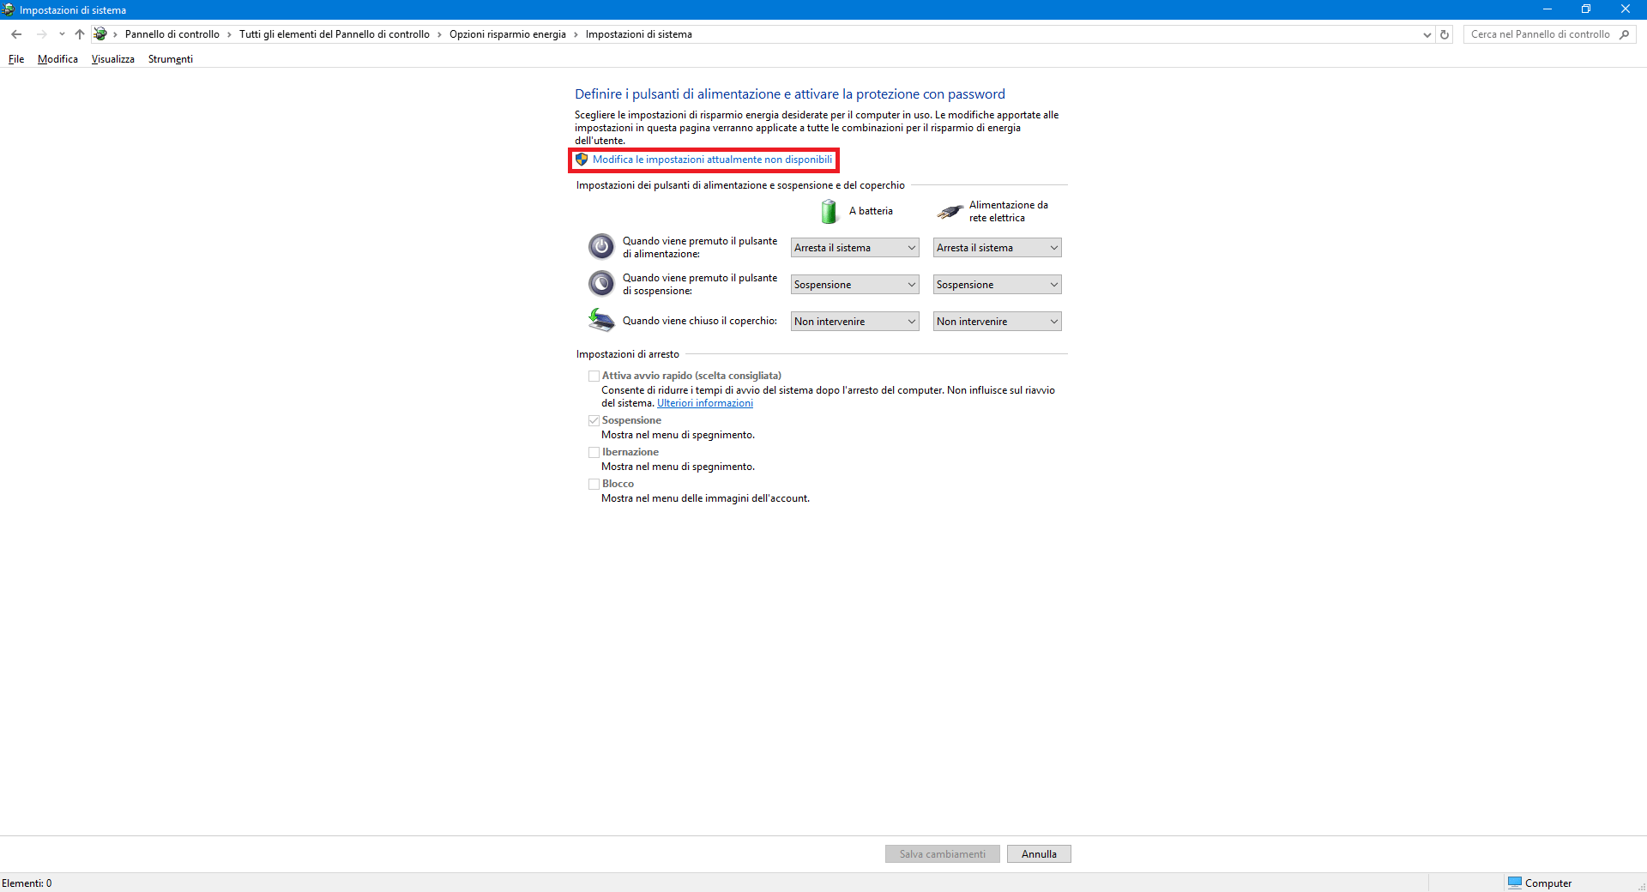
Task: Open the Visualizza menu
Action: tap(112, 59)
